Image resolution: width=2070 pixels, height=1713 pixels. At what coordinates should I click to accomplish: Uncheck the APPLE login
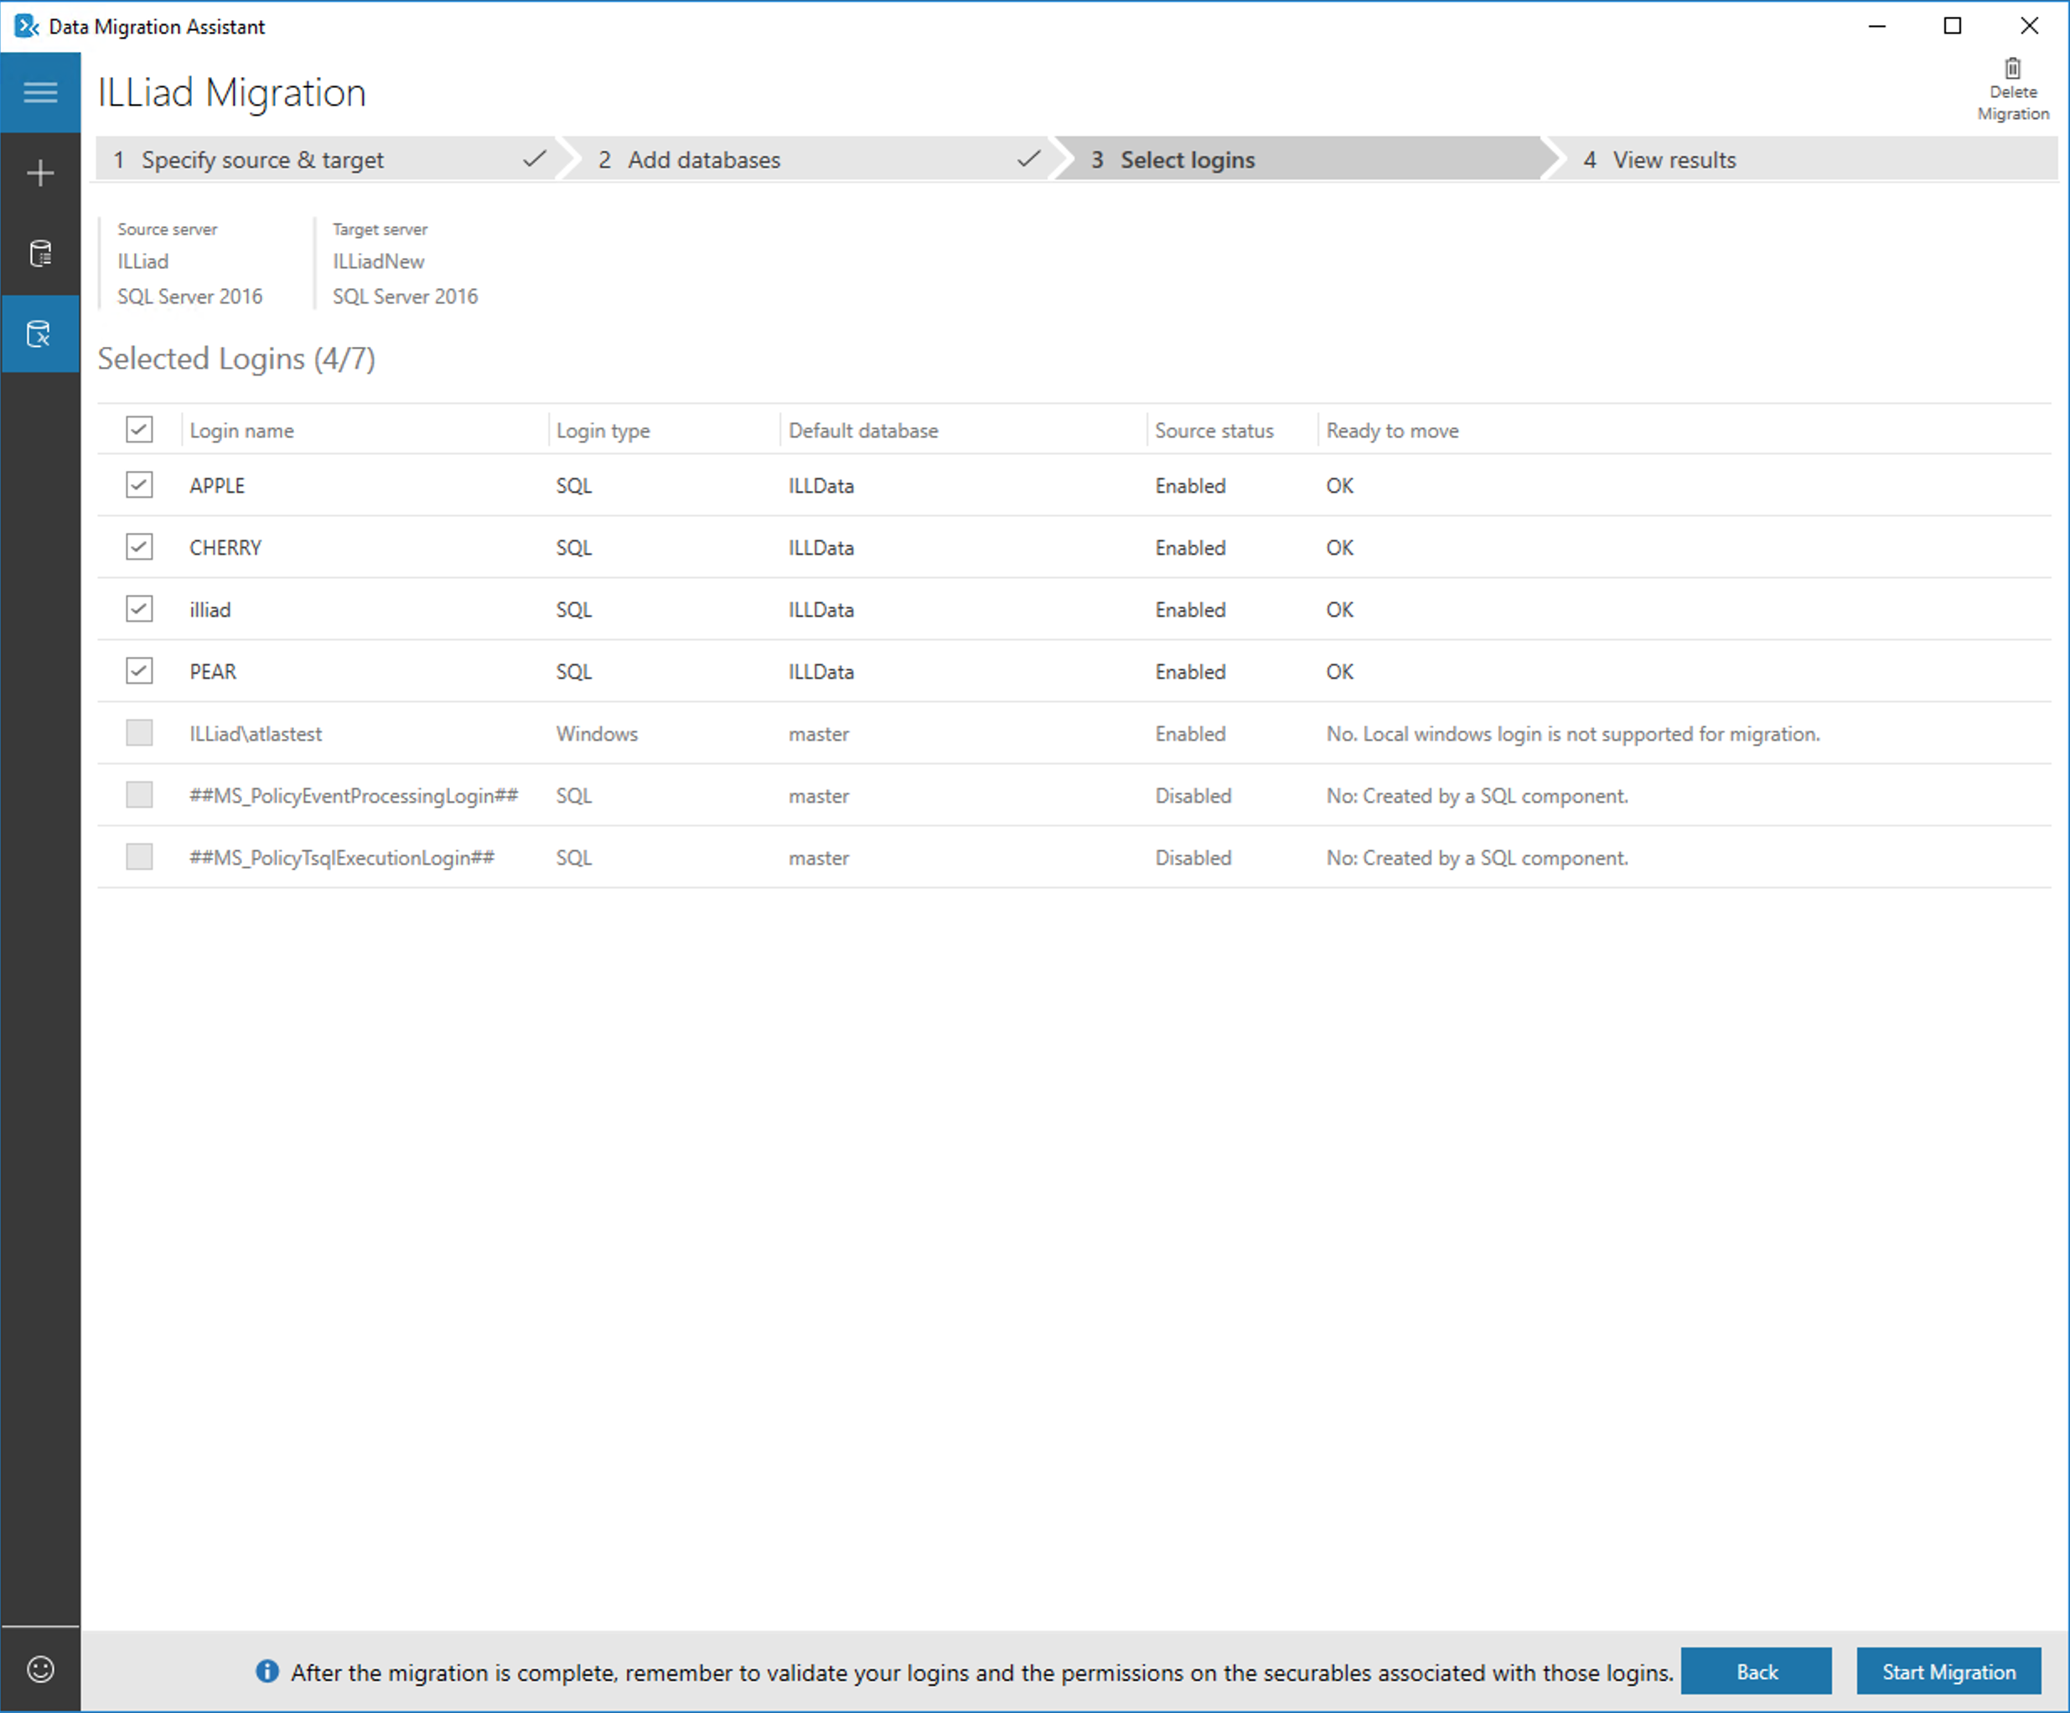pos(139,485)
